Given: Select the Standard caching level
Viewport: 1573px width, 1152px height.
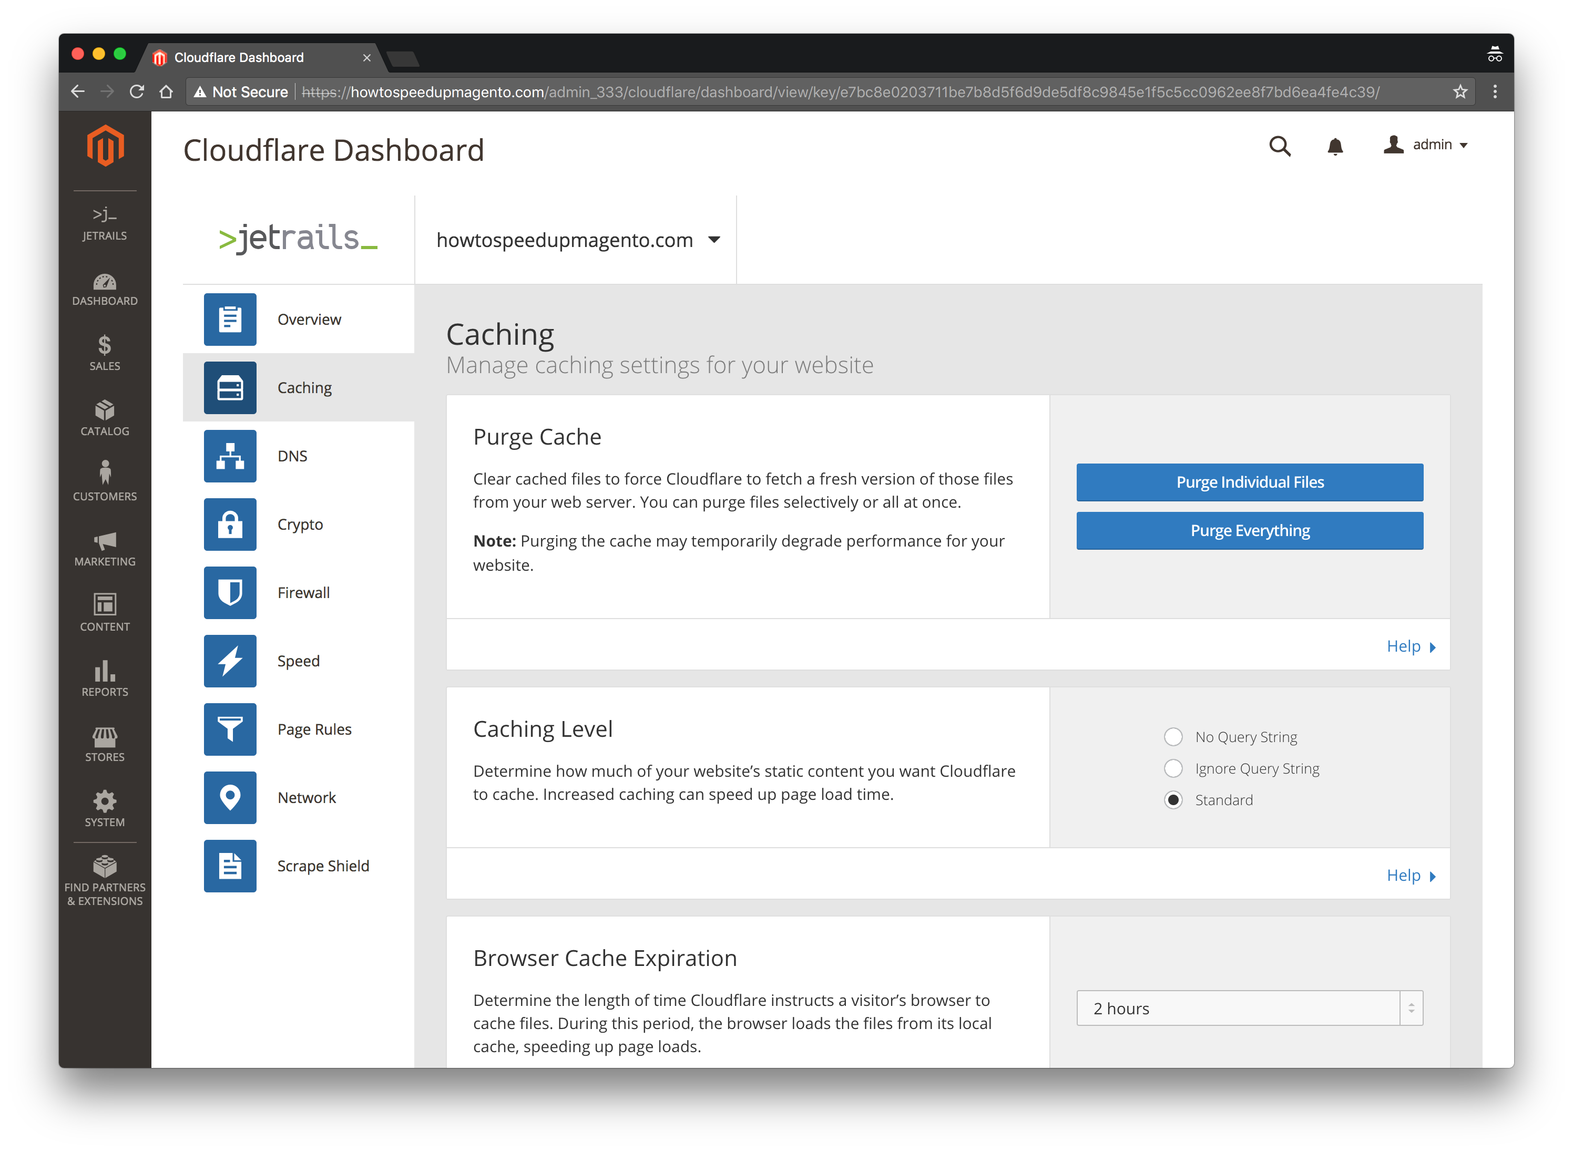Looking at the screenshot, I should coord(1173,800).
